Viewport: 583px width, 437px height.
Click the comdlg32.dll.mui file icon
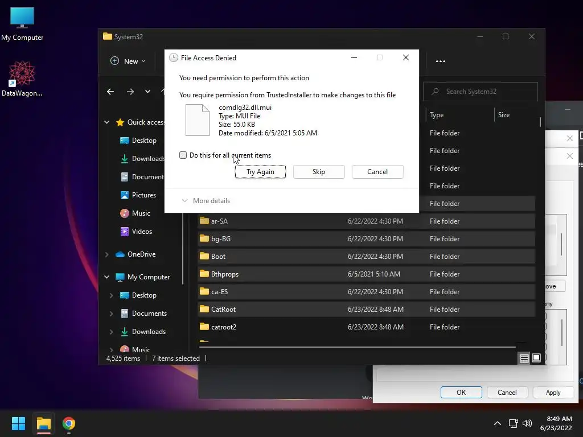coord(198,120)
